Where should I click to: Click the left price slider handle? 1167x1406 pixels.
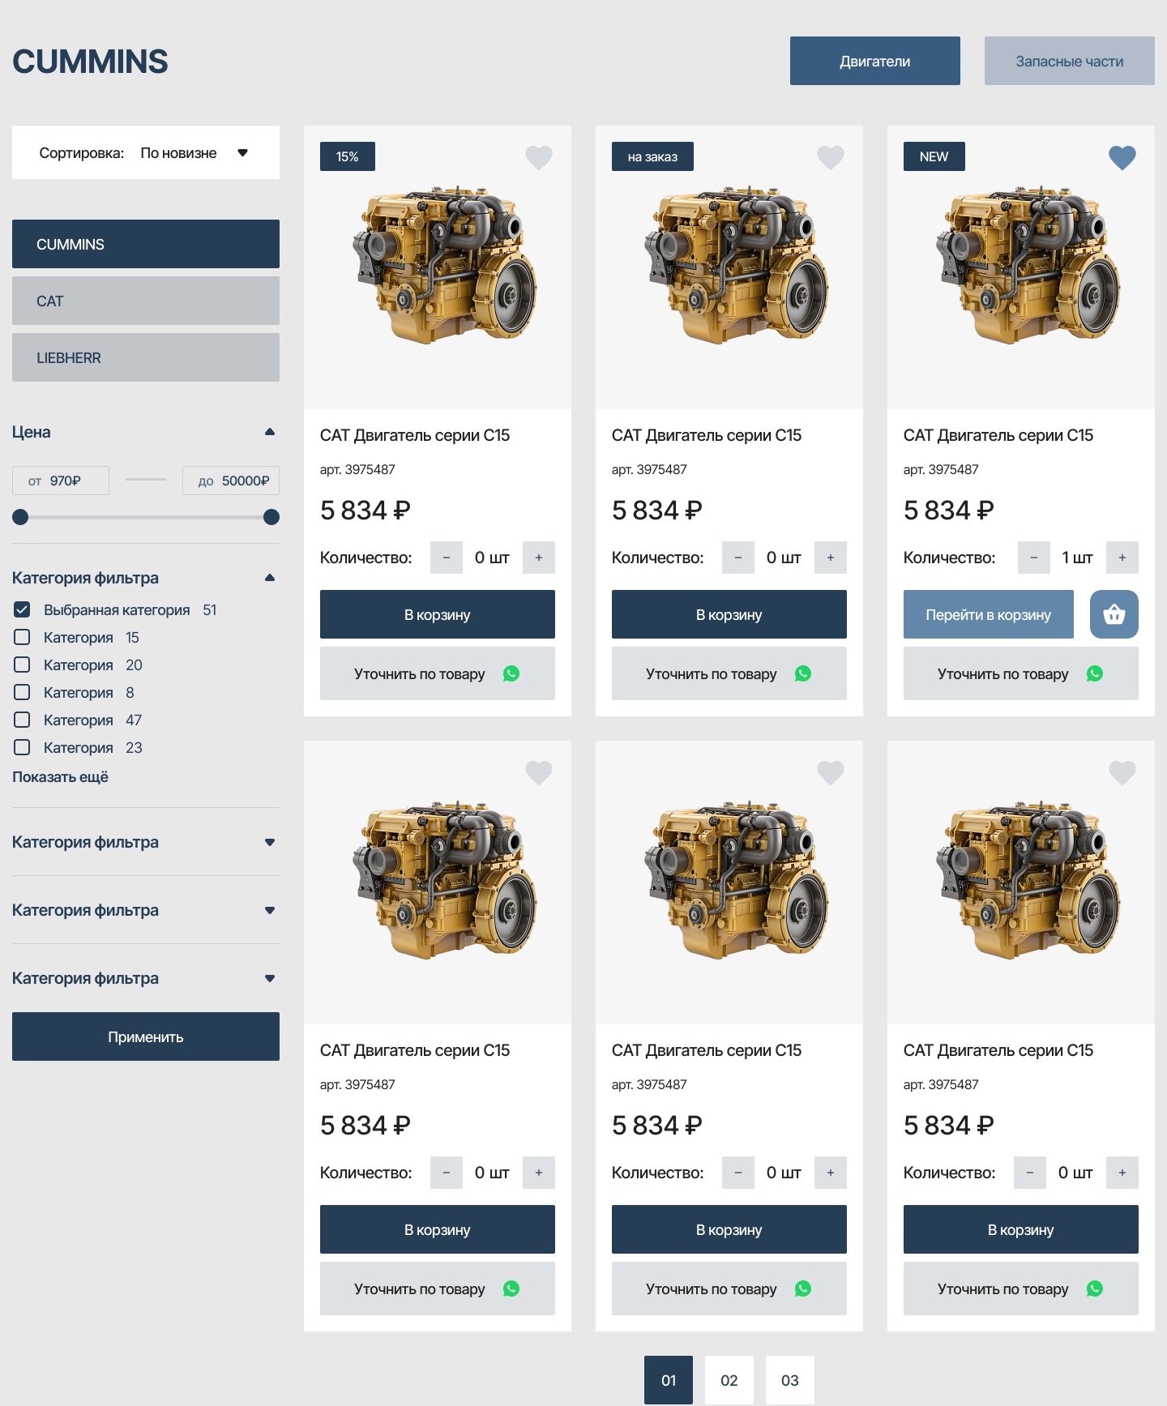[x=20, y=517]
